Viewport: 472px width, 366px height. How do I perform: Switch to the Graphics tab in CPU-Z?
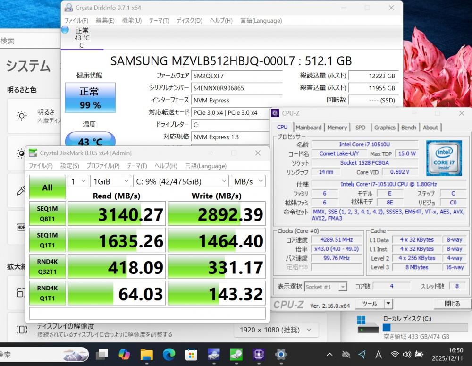point(385,128)
